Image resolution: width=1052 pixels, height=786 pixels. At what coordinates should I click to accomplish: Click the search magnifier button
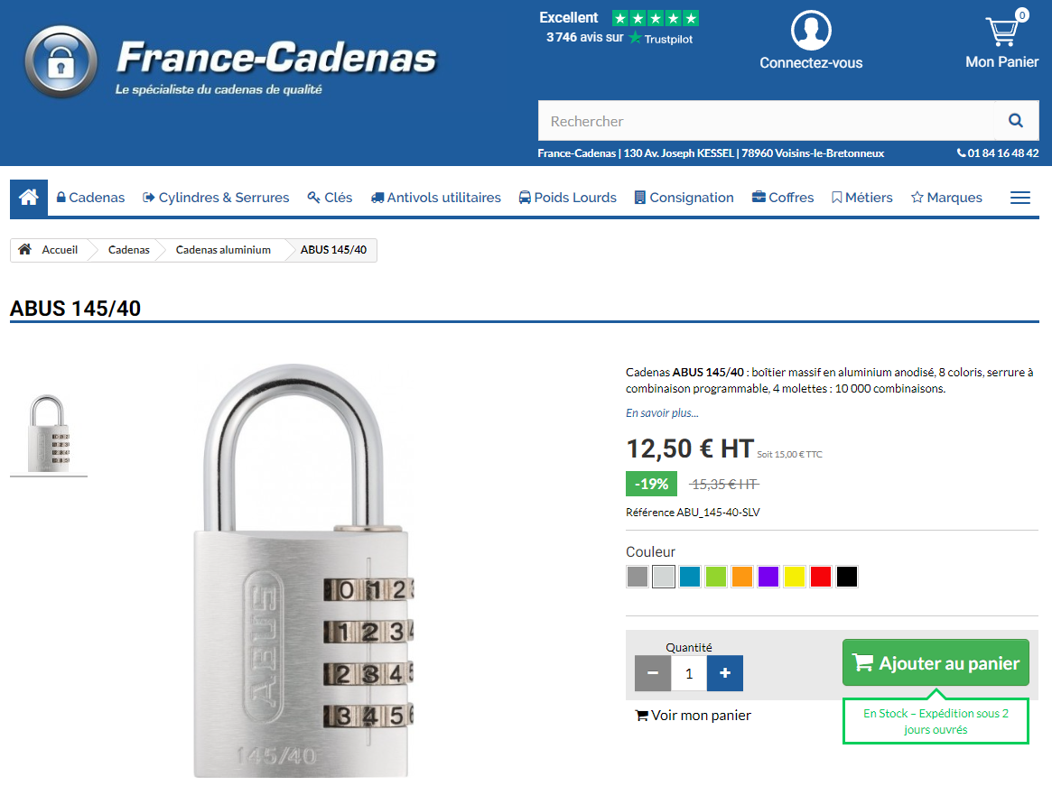click(1016, 121)
